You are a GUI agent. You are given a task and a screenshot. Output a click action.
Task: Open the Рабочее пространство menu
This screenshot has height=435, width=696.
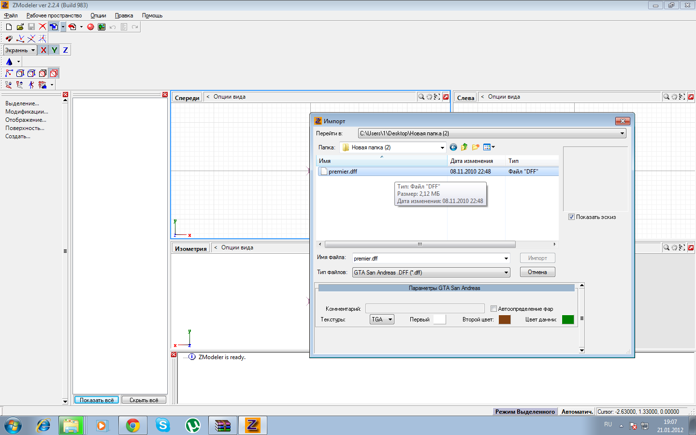[x=54, y=15]
